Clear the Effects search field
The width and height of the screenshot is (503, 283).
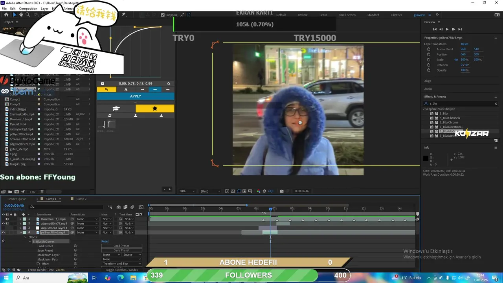click(496, 104)
